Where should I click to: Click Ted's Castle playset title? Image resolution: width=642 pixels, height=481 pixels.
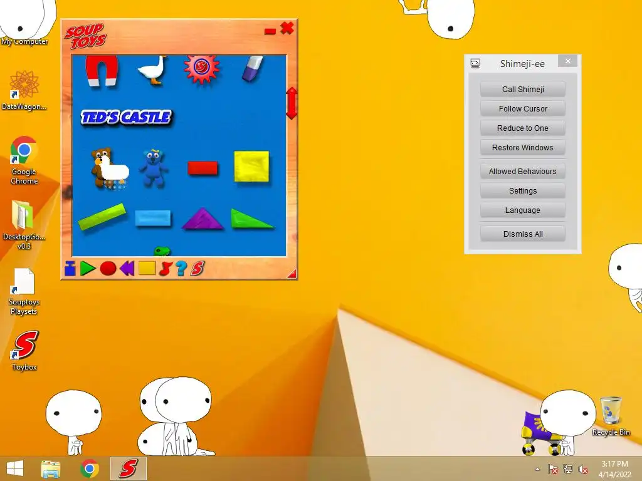pos(126,117)
